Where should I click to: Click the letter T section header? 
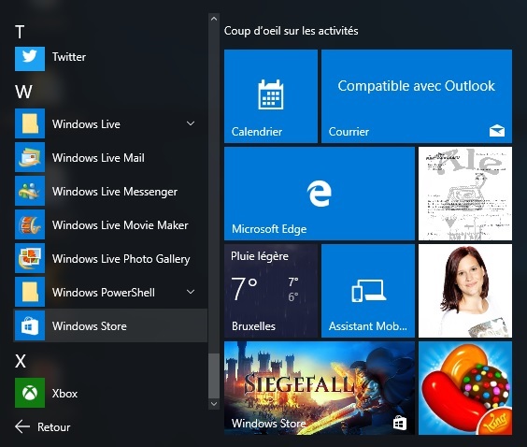(x=20, y=32)
